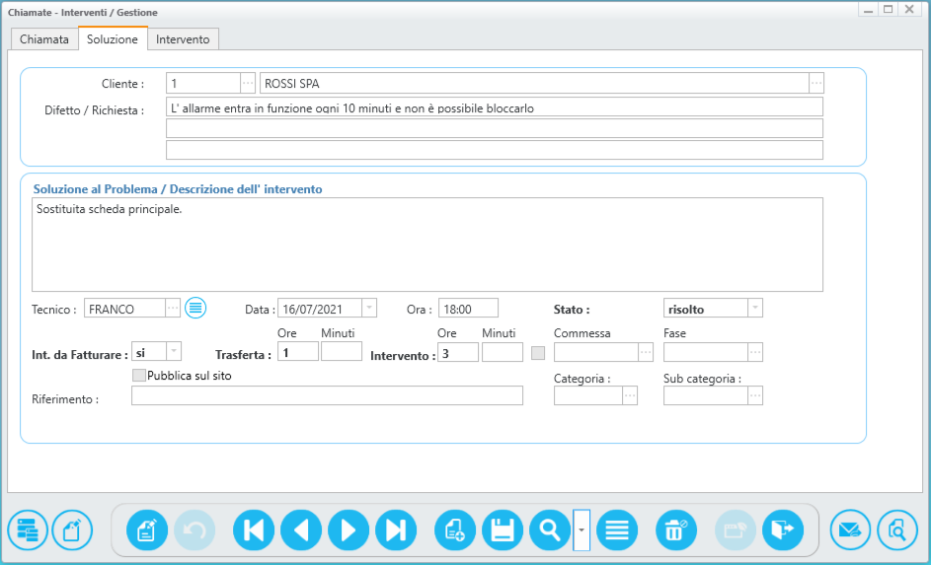Click the list lines icon in bottom toolbar
931x565 pixels.
[x=617, y=530]
